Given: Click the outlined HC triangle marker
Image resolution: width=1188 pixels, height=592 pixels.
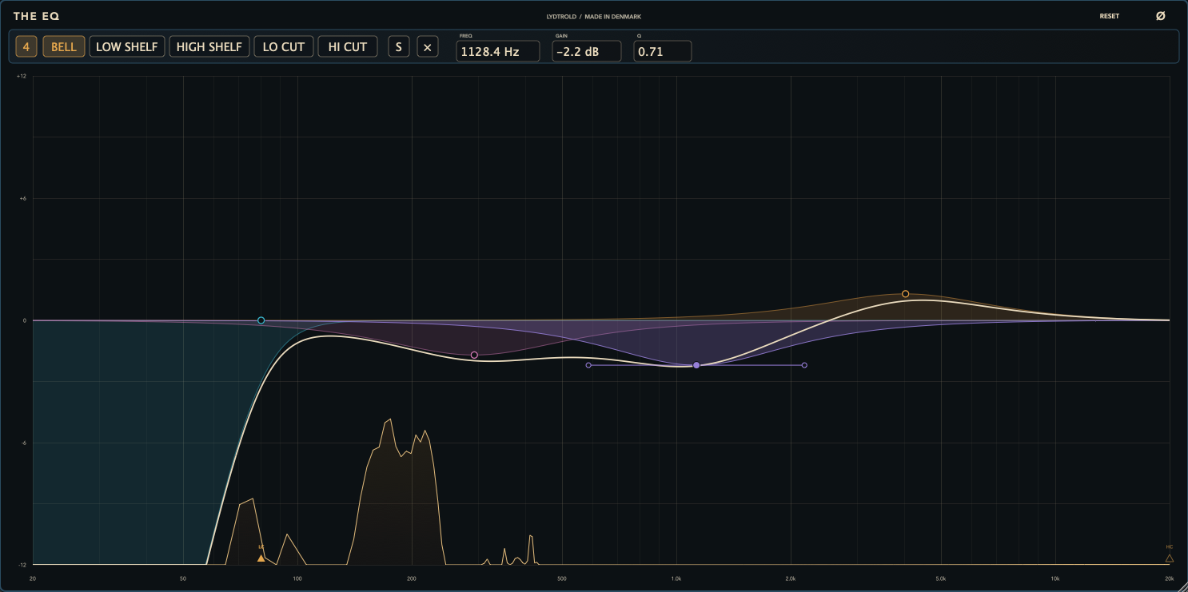Looking at the screenshot, I should pyautogui.click(x=1170, y=558).
